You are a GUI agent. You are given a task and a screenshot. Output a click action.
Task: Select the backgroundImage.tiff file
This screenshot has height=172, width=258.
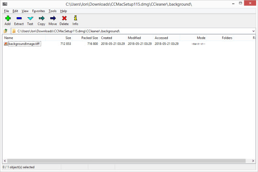pyautogui.click(x=24, y=44)
